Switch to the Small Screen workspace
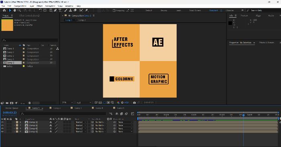This screenshot has width=281, height=147. coord(195,10)
